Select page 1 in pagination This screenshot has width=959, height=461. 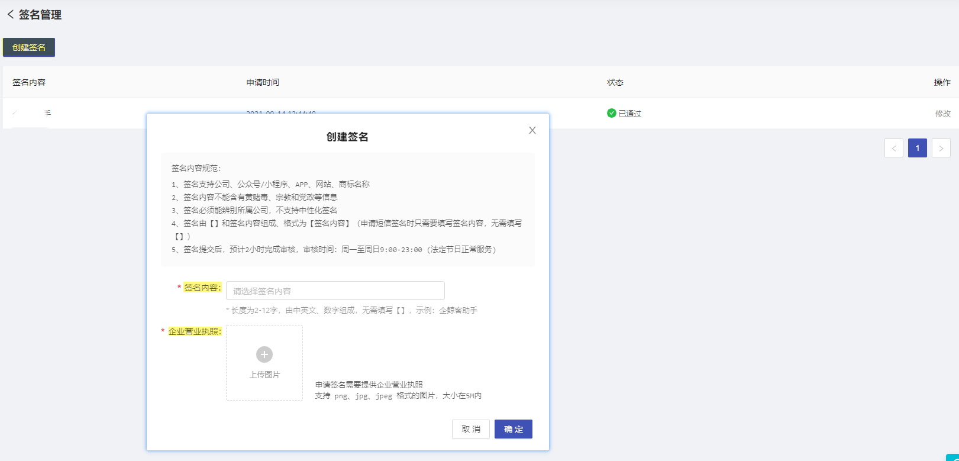click(918, 148)
